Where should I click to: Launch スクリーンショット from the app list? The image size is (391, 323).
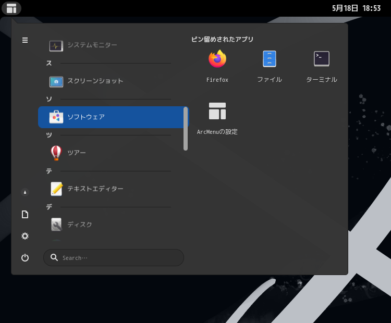click(113, 81)
